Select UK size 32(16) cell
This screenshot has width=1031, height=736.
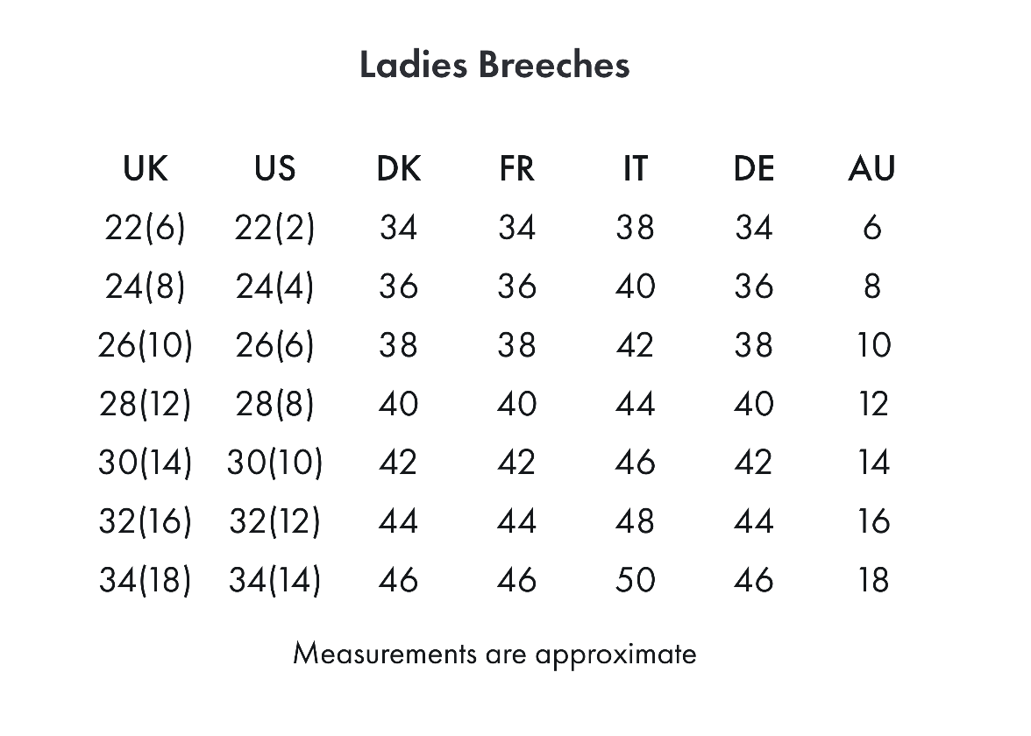(145, 521)
